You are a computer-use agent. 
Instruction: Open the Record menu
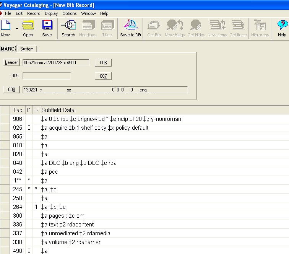34,13
